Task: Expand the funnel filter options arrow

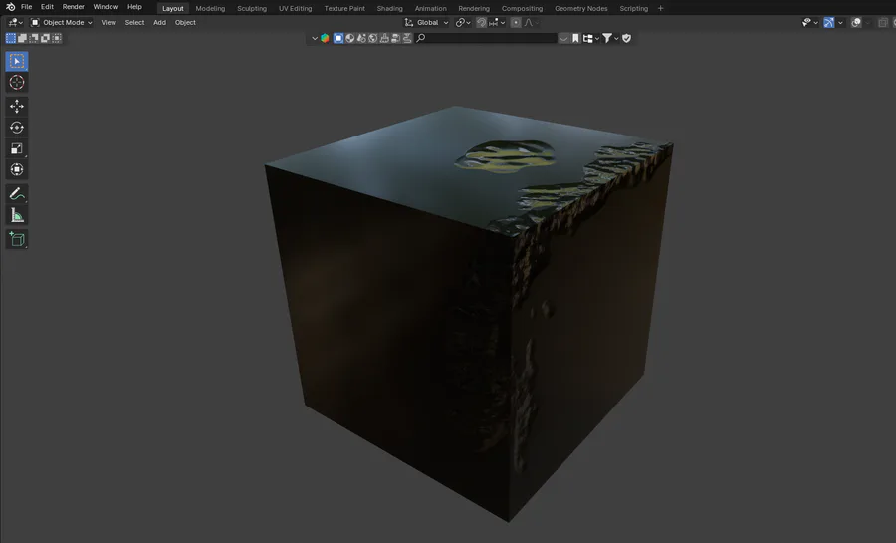Action: (616, 38)
